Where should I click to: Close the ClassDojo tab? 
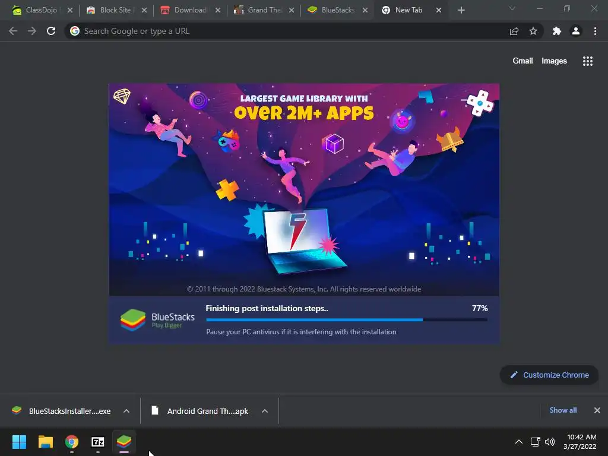[x=70, y=10]
